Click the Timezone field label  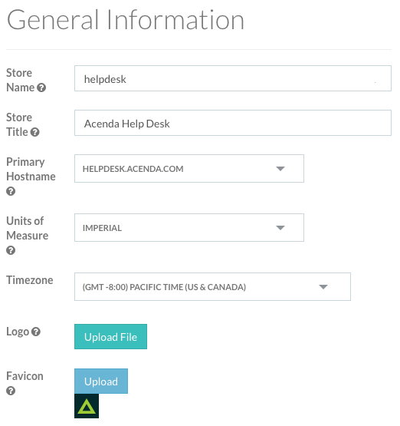click(x=30, y=280)
